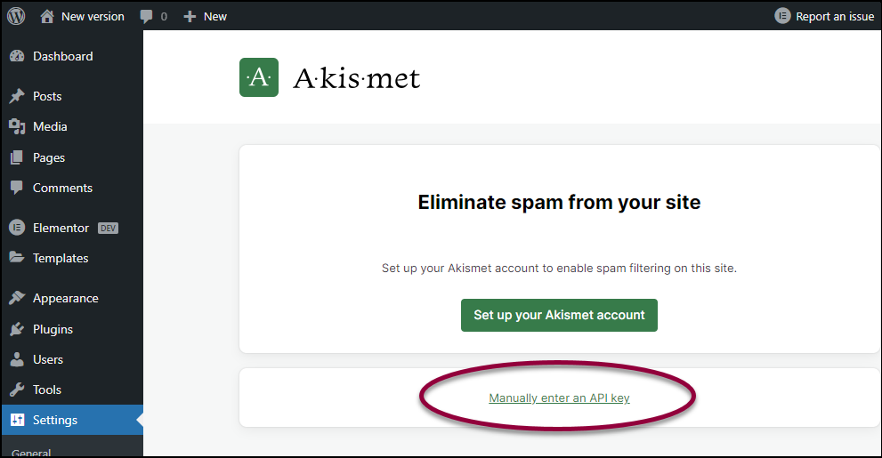Click the WordPress logo icon
This screenshot has height=458, width=882.
16,16
